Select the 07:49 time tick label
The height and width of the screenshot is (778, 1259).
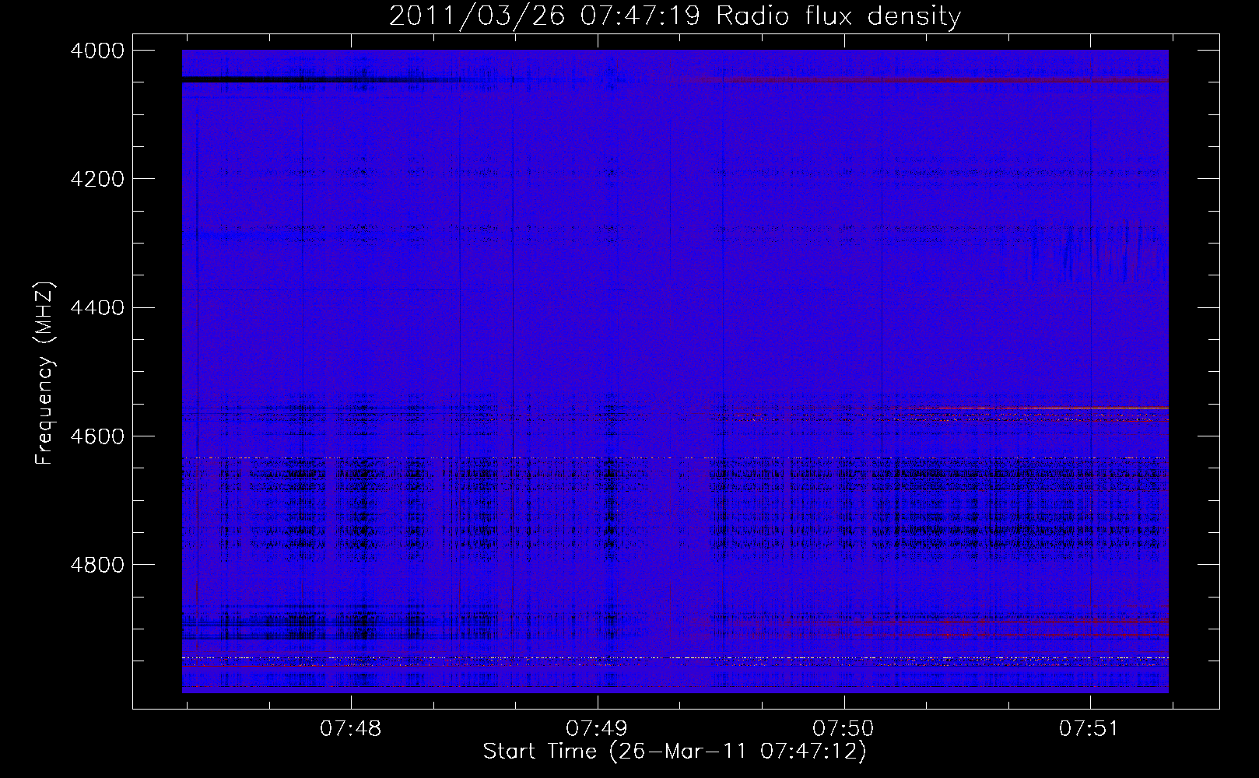(597, 729)
